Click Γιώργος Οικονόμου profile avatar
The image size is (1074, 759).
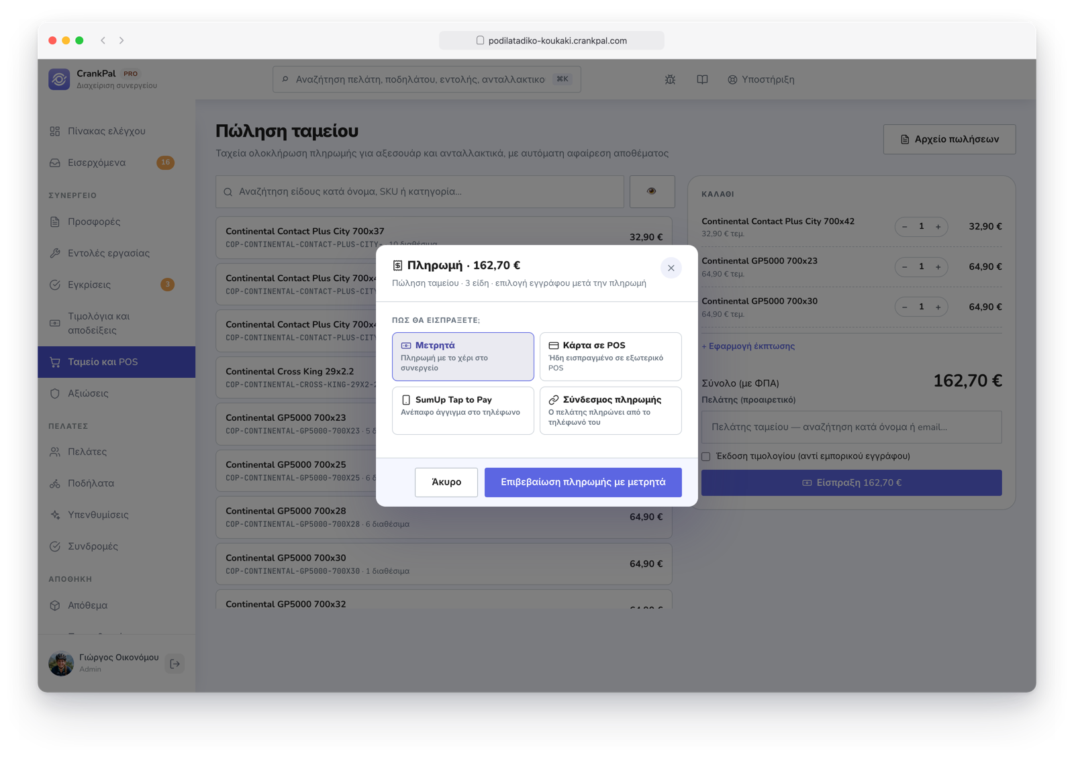[x=61, y=664]
